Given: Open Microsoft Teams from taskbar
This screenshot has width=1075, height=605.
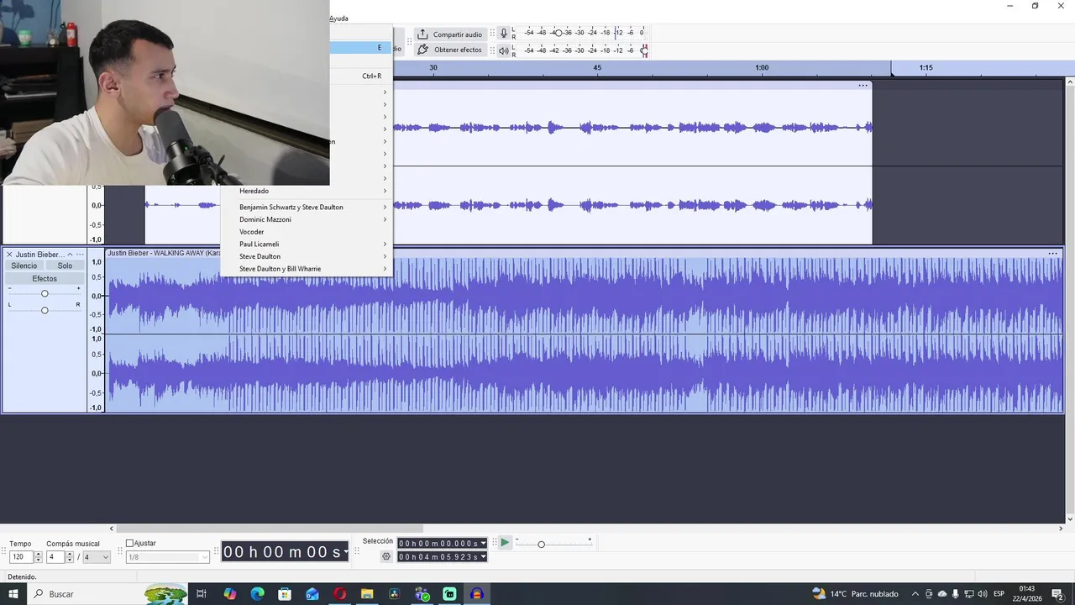Looking at the screenshot, I should (x=422, y=594).
